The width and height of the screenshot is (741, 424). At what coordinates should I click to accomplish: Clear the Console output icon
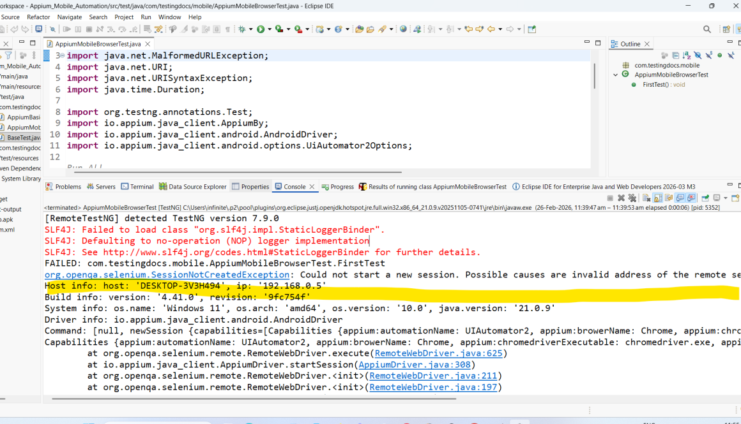click(x=647, y=198)
